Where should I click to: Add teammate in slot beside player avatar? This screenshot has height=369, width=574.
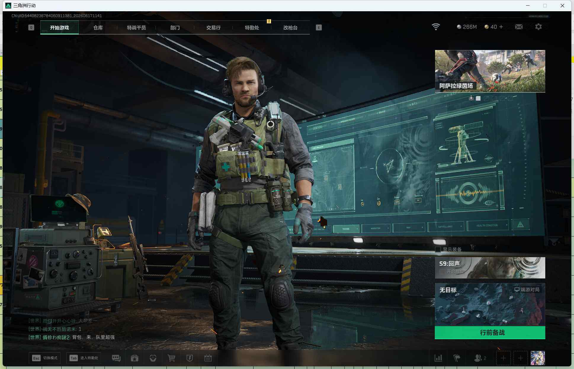pyautogui.click(x=520, y=358)
